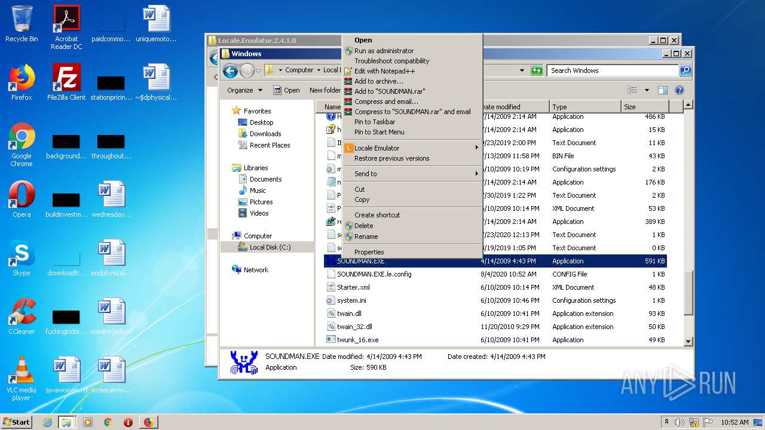Open Google Chrome desktop icon
Viewport: 765px width, 430px height.
click(22, 145)
